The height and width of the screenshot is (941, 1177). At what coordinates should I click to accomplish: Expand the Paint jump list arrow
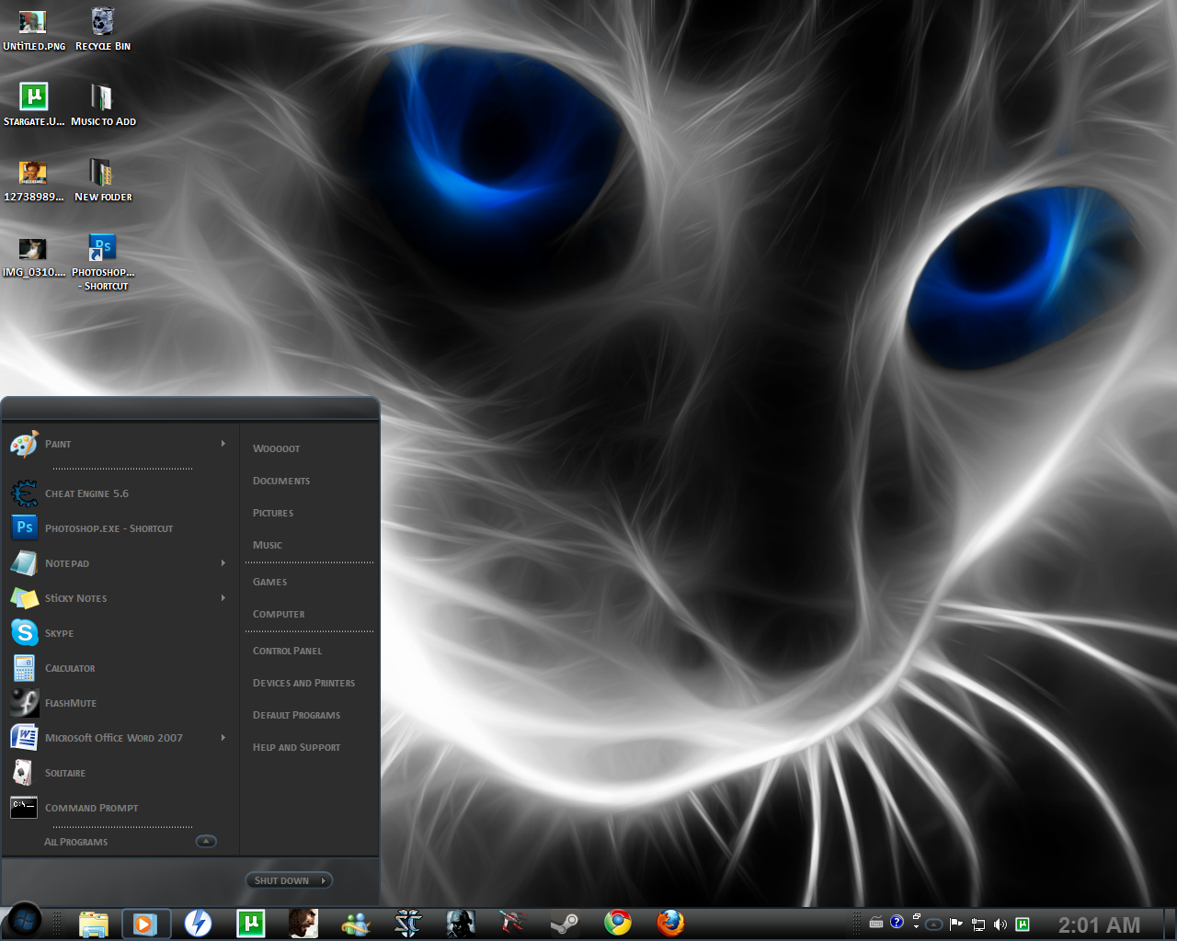click(223, 444)
